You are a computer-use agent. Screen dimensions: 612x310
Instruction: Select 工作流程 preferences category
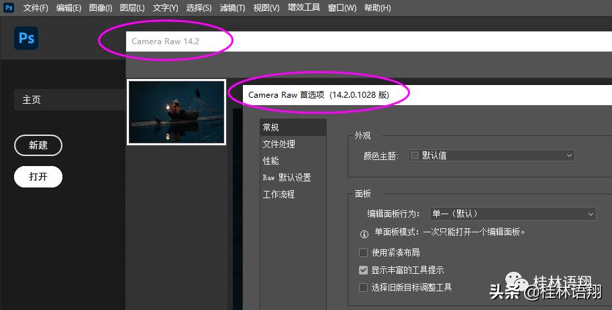pyautogui.click(x=293, y=194)
